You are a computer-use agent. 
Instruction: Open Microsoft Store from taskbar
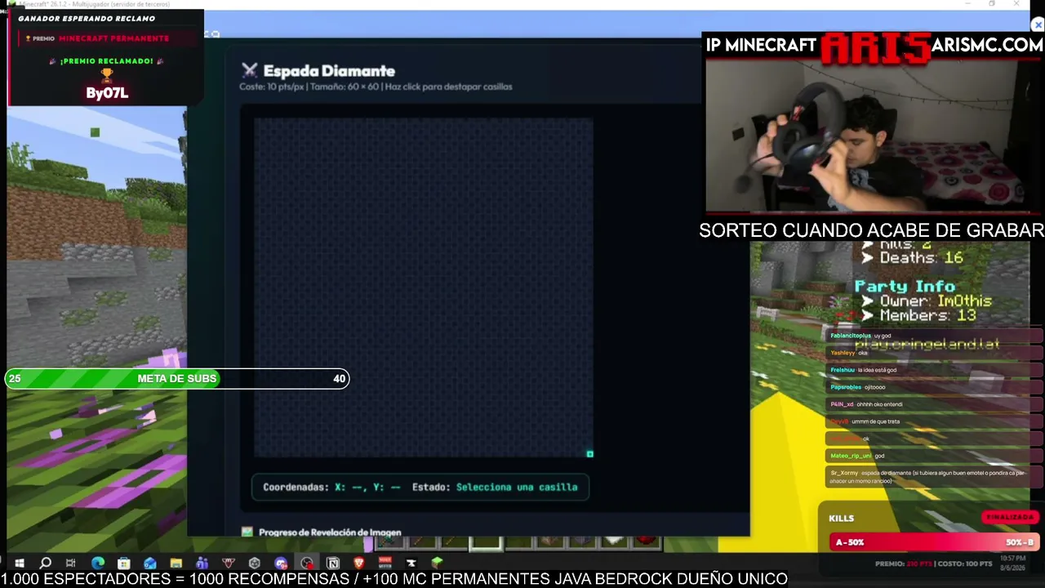click(x=124, y=563)
